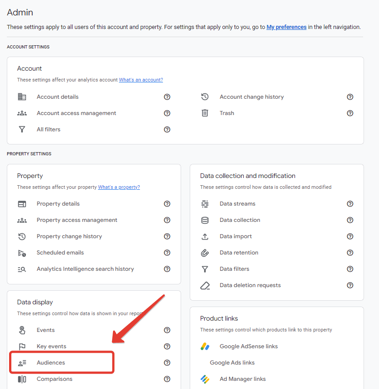The width and height of the screenshot is (379, 389).
Task: Click the Comparisons icon
Action: click(x=22, y=379)
